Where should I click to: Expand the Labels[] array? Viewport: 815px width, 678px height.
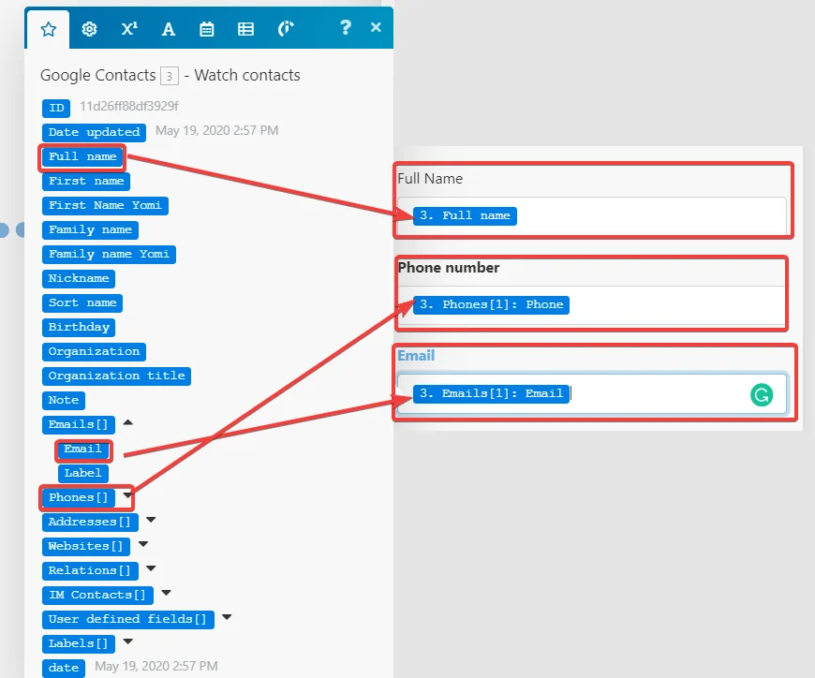tap(127, 641)
